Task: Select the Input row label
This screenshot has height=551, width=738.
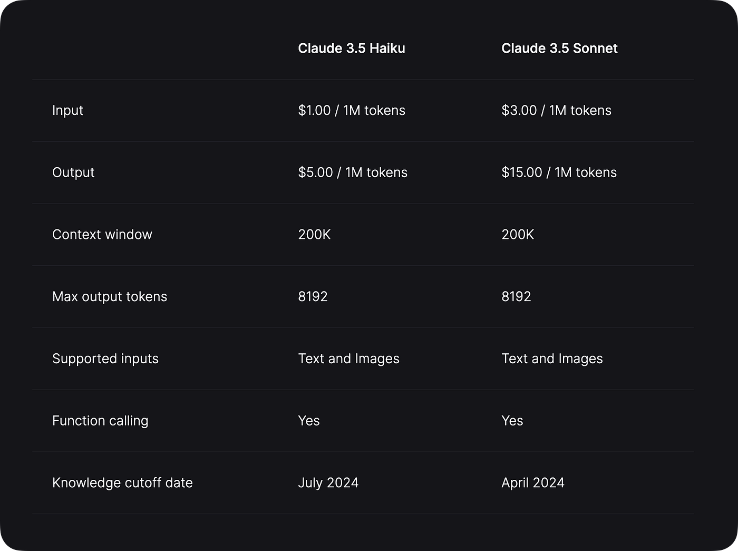Action: 68,110
